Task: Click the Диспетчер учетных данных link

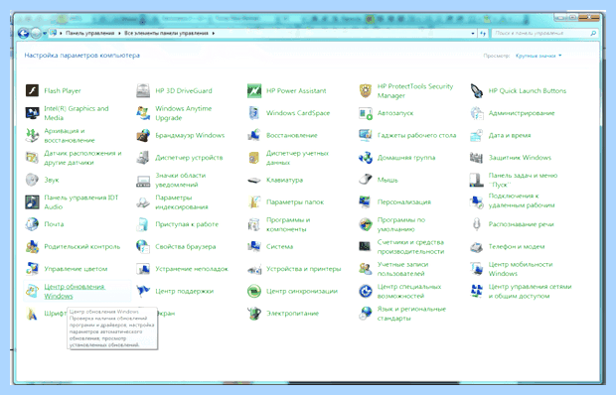Action: 297,158
